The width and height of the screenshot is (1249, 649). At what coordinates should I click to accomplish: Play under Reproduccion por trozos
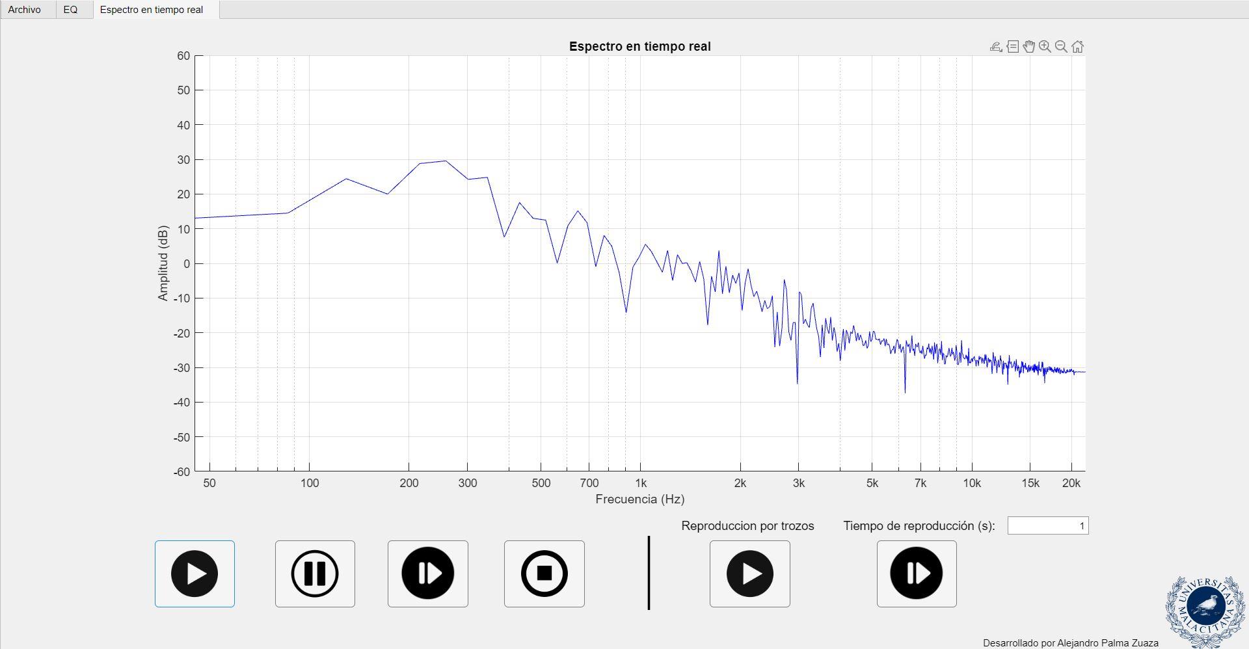click(x=749, y=574)
